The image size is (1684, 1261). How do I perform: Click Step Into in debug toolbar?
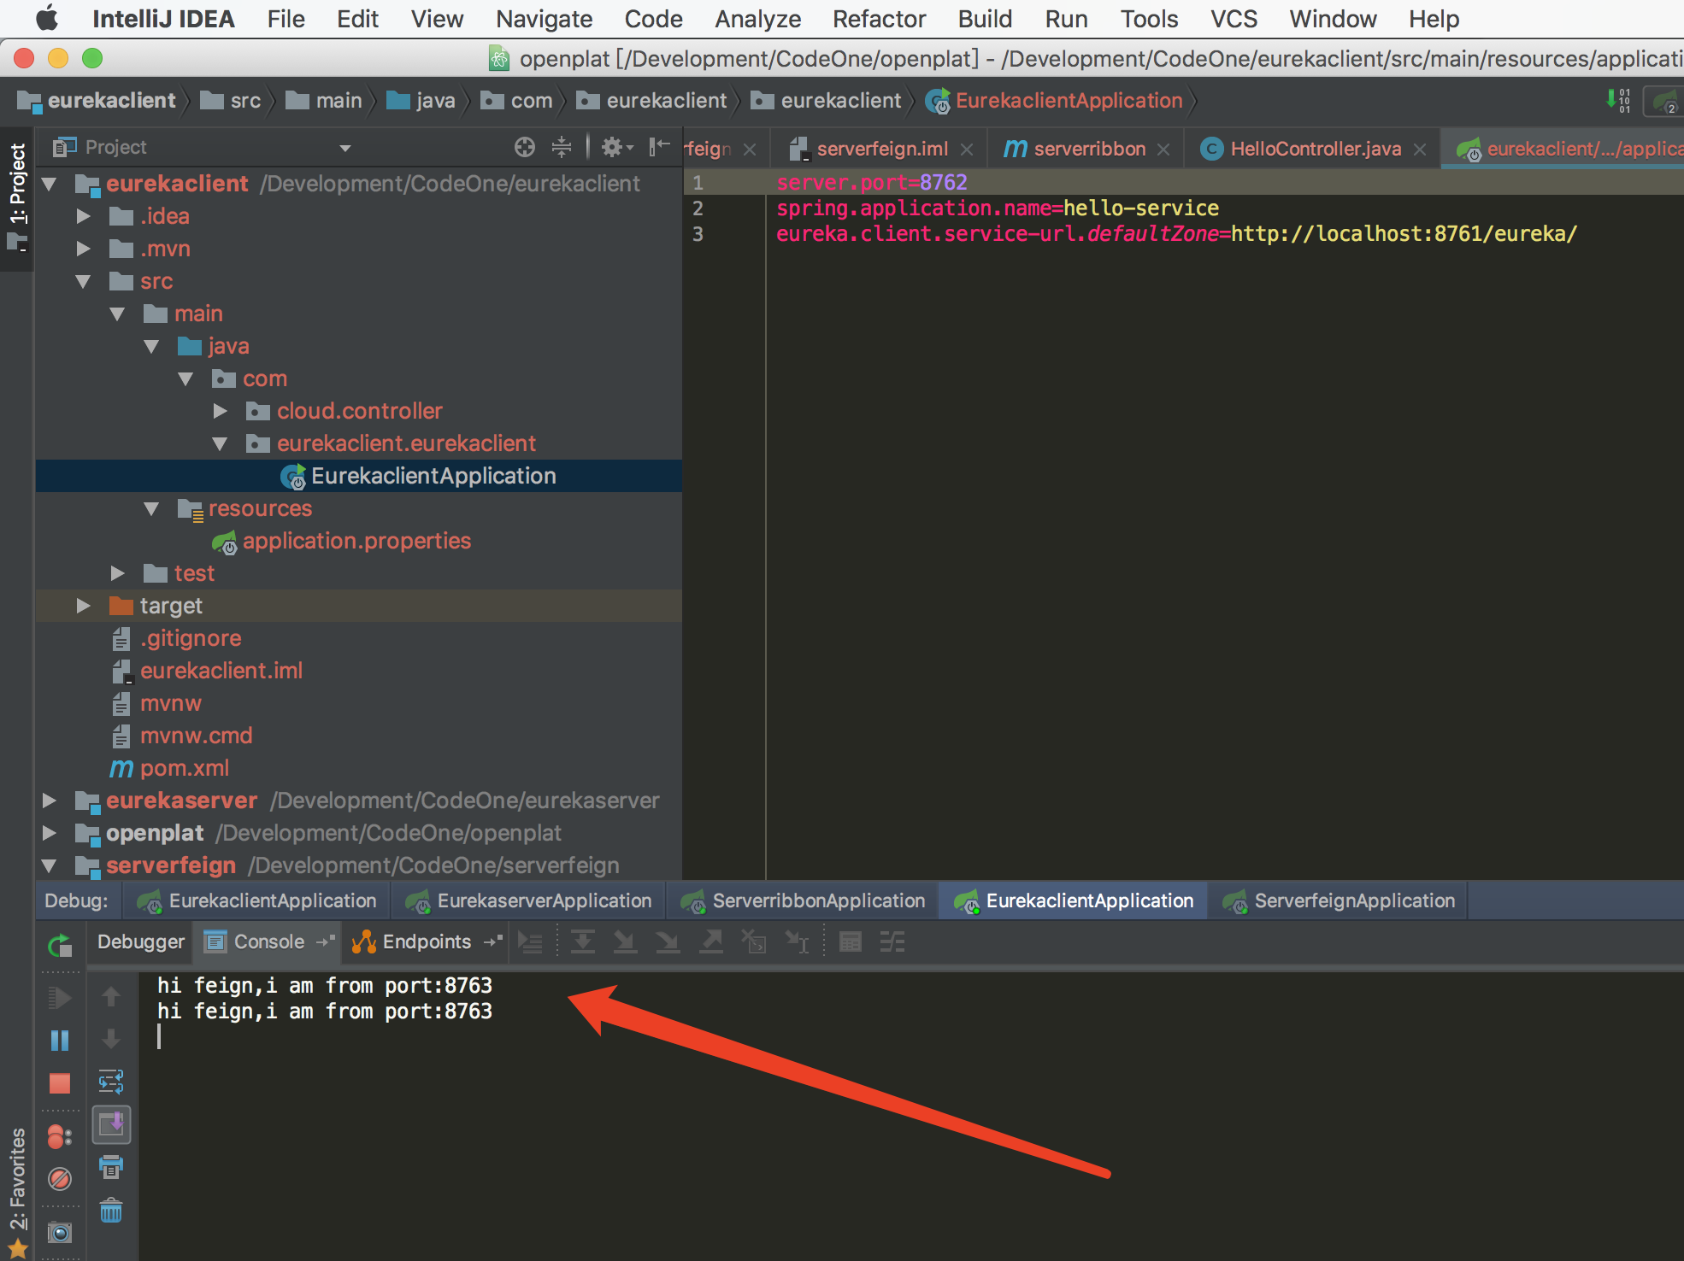pyautogui.click(x=626, y=942)
